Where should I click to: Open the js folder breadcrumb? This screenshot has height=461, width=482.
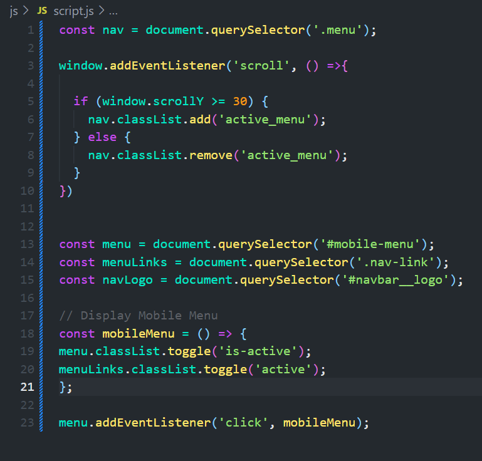coord(14,11)
